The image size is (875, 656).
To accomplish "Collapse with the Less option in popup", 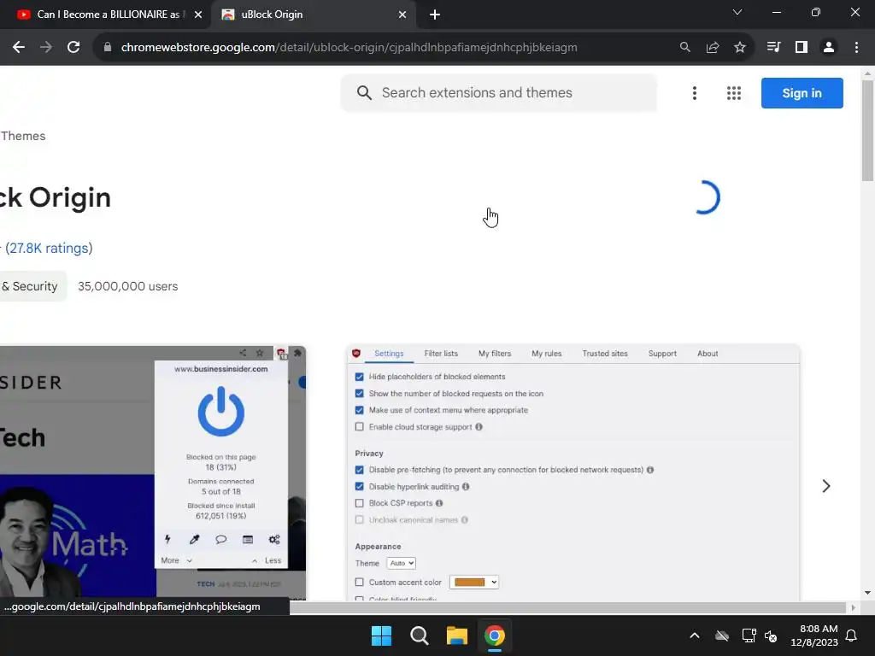I will click(267, 560).
